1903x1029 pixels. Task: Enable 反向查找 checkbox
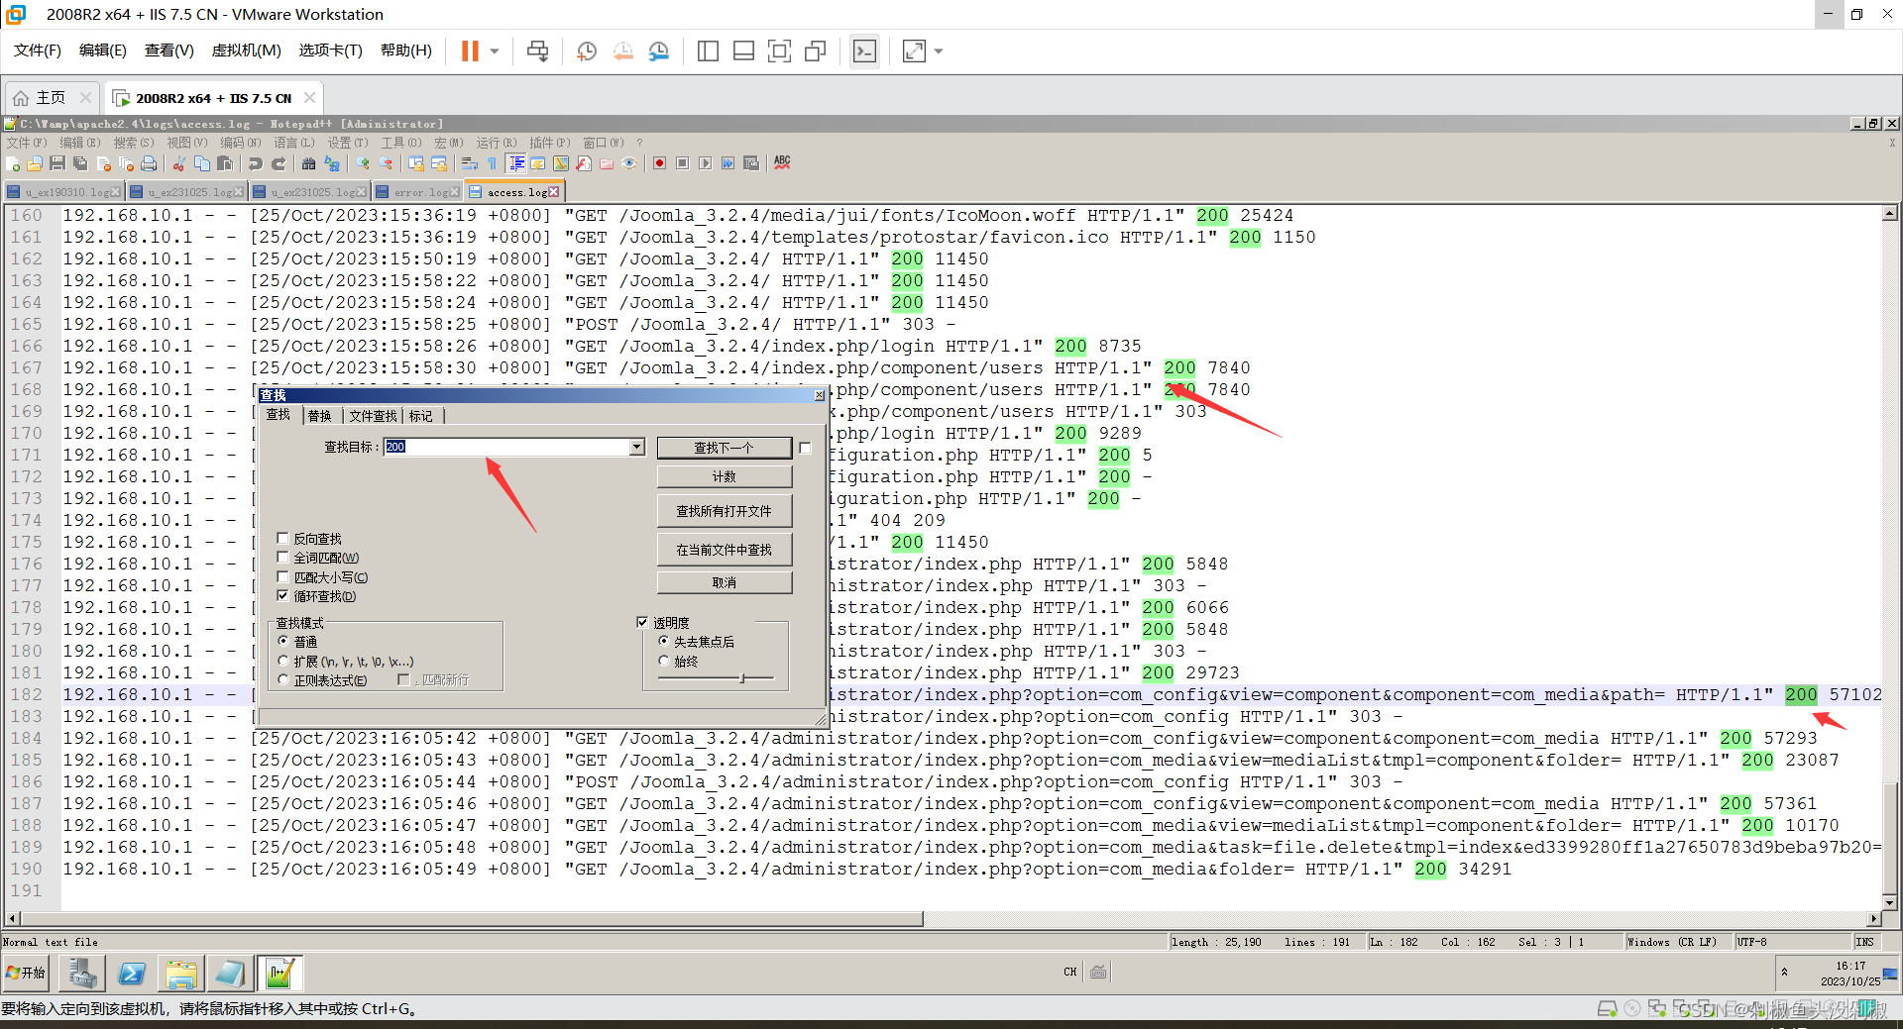(283, 539)
